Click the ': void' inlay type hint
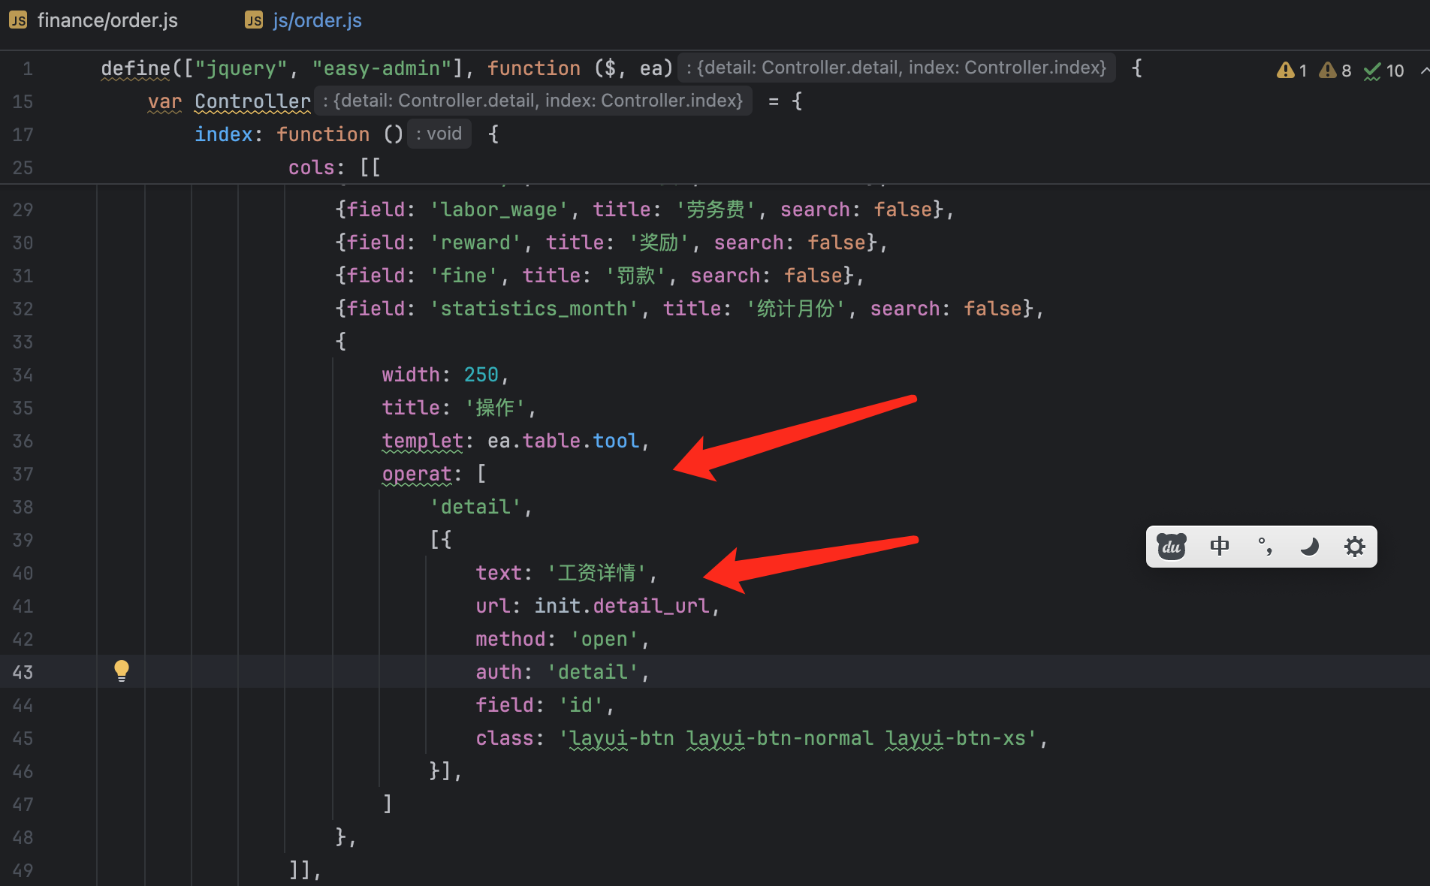 [439, 134]
